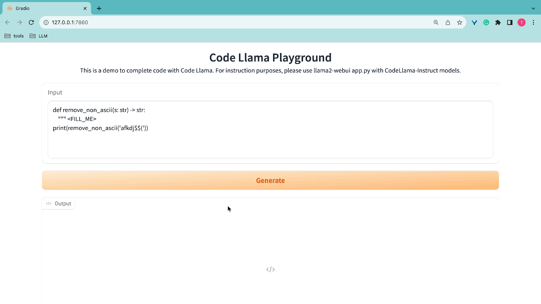The width and height of the screenshot is (541, 304).
Task: Click the Output label tag
Action: [x=59, y=203]
